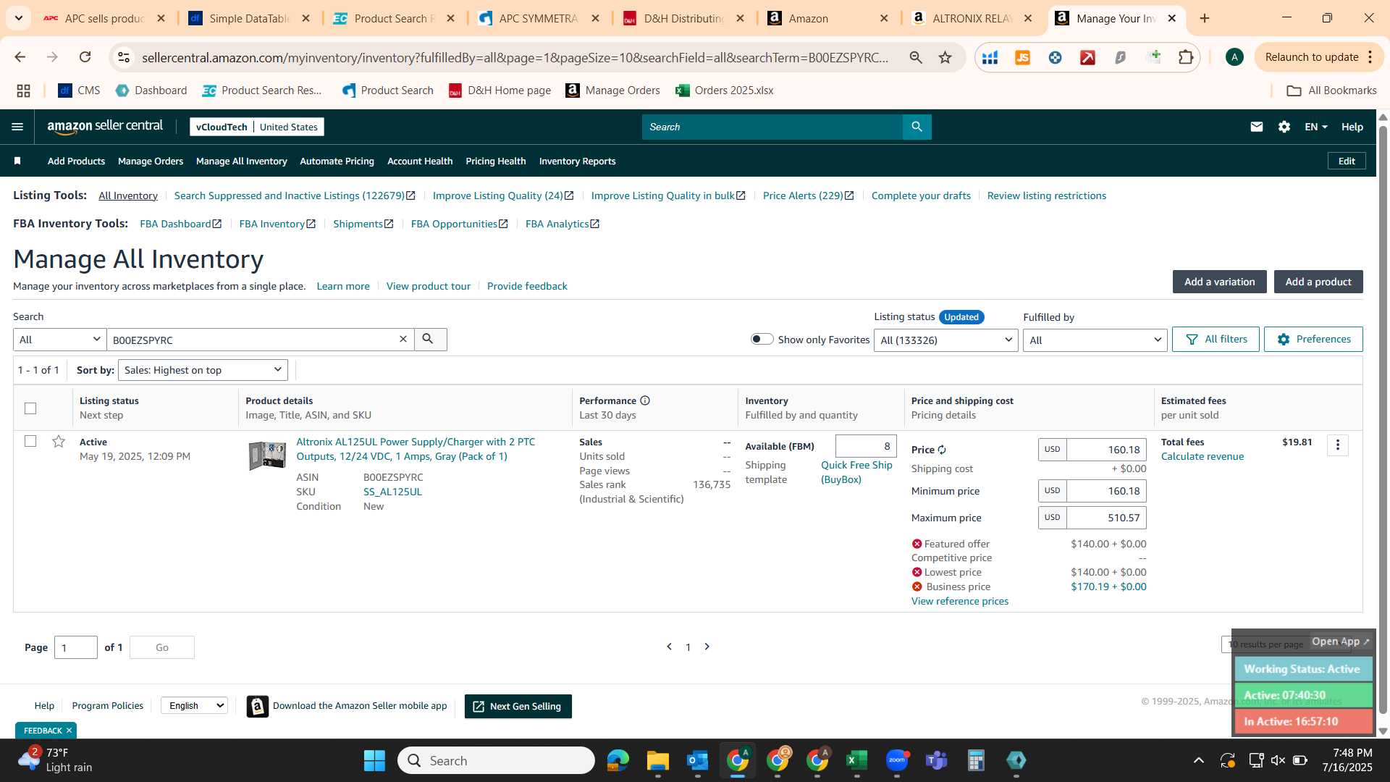
Task: Open a new browser tab
Action: (x=1205, y=18)
